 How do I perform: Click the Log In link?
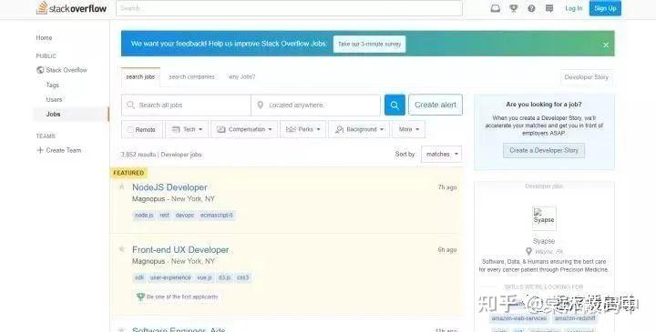[x=574, y=8]
